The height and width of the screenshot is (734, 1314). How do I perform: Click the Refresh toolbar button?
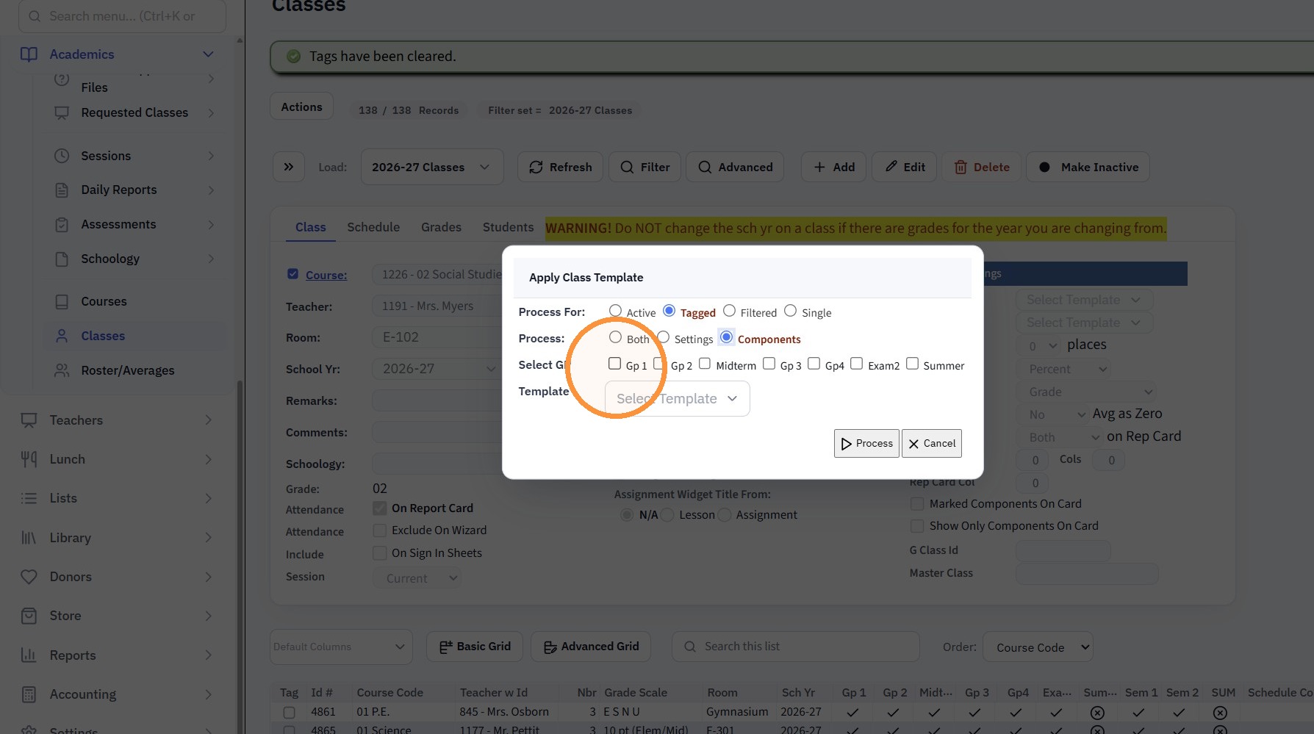(560, 168)
